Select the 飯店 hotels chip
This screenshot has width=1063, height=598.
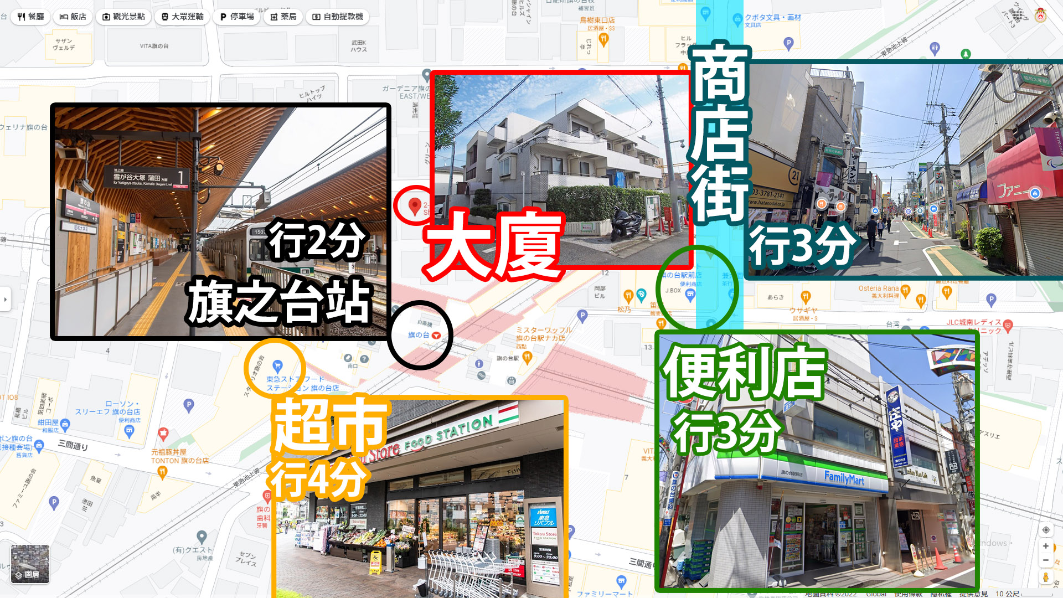click(x=73, y=17)
